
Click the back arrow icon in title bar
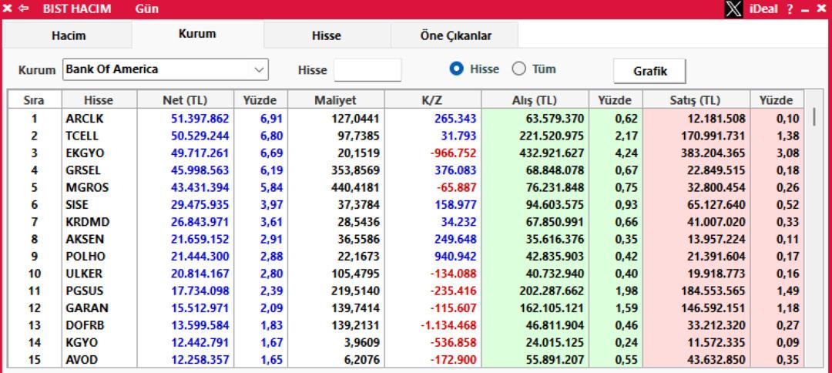point(21,9)
